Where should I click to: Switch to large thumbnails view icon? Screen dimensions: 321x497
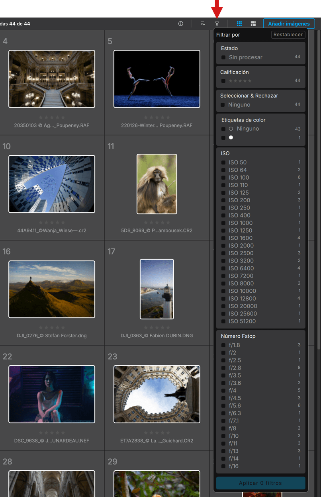[253, 24]
